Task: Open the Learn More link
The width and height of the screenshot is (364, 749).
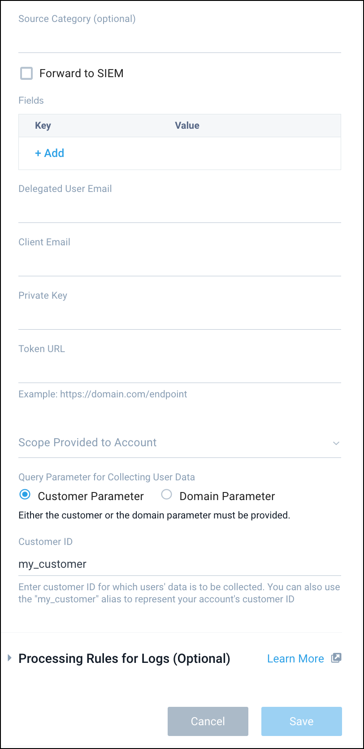Action: click(295, 658)
